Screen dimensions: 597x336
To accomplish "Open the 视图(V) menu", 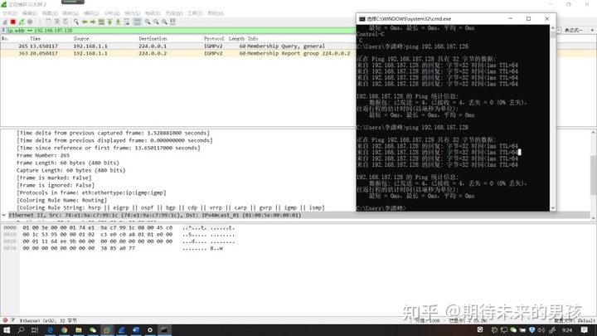I will pos(50,13).
